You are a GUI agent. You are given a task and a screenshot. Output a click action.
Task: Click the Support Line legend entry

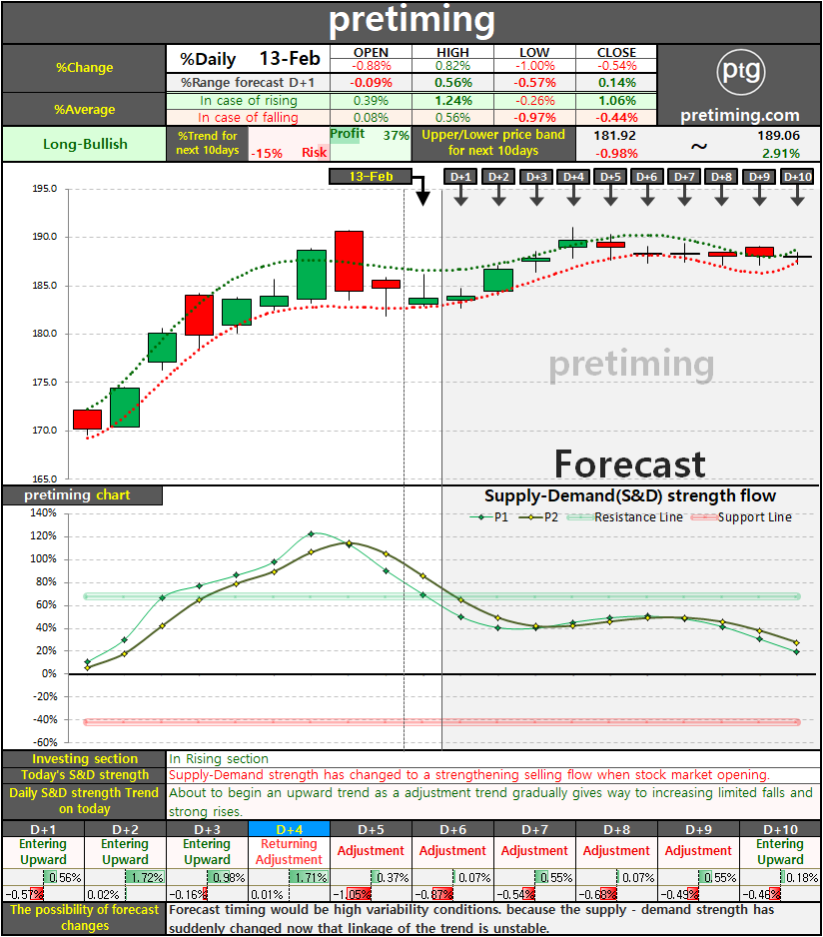tap(741, 516)
